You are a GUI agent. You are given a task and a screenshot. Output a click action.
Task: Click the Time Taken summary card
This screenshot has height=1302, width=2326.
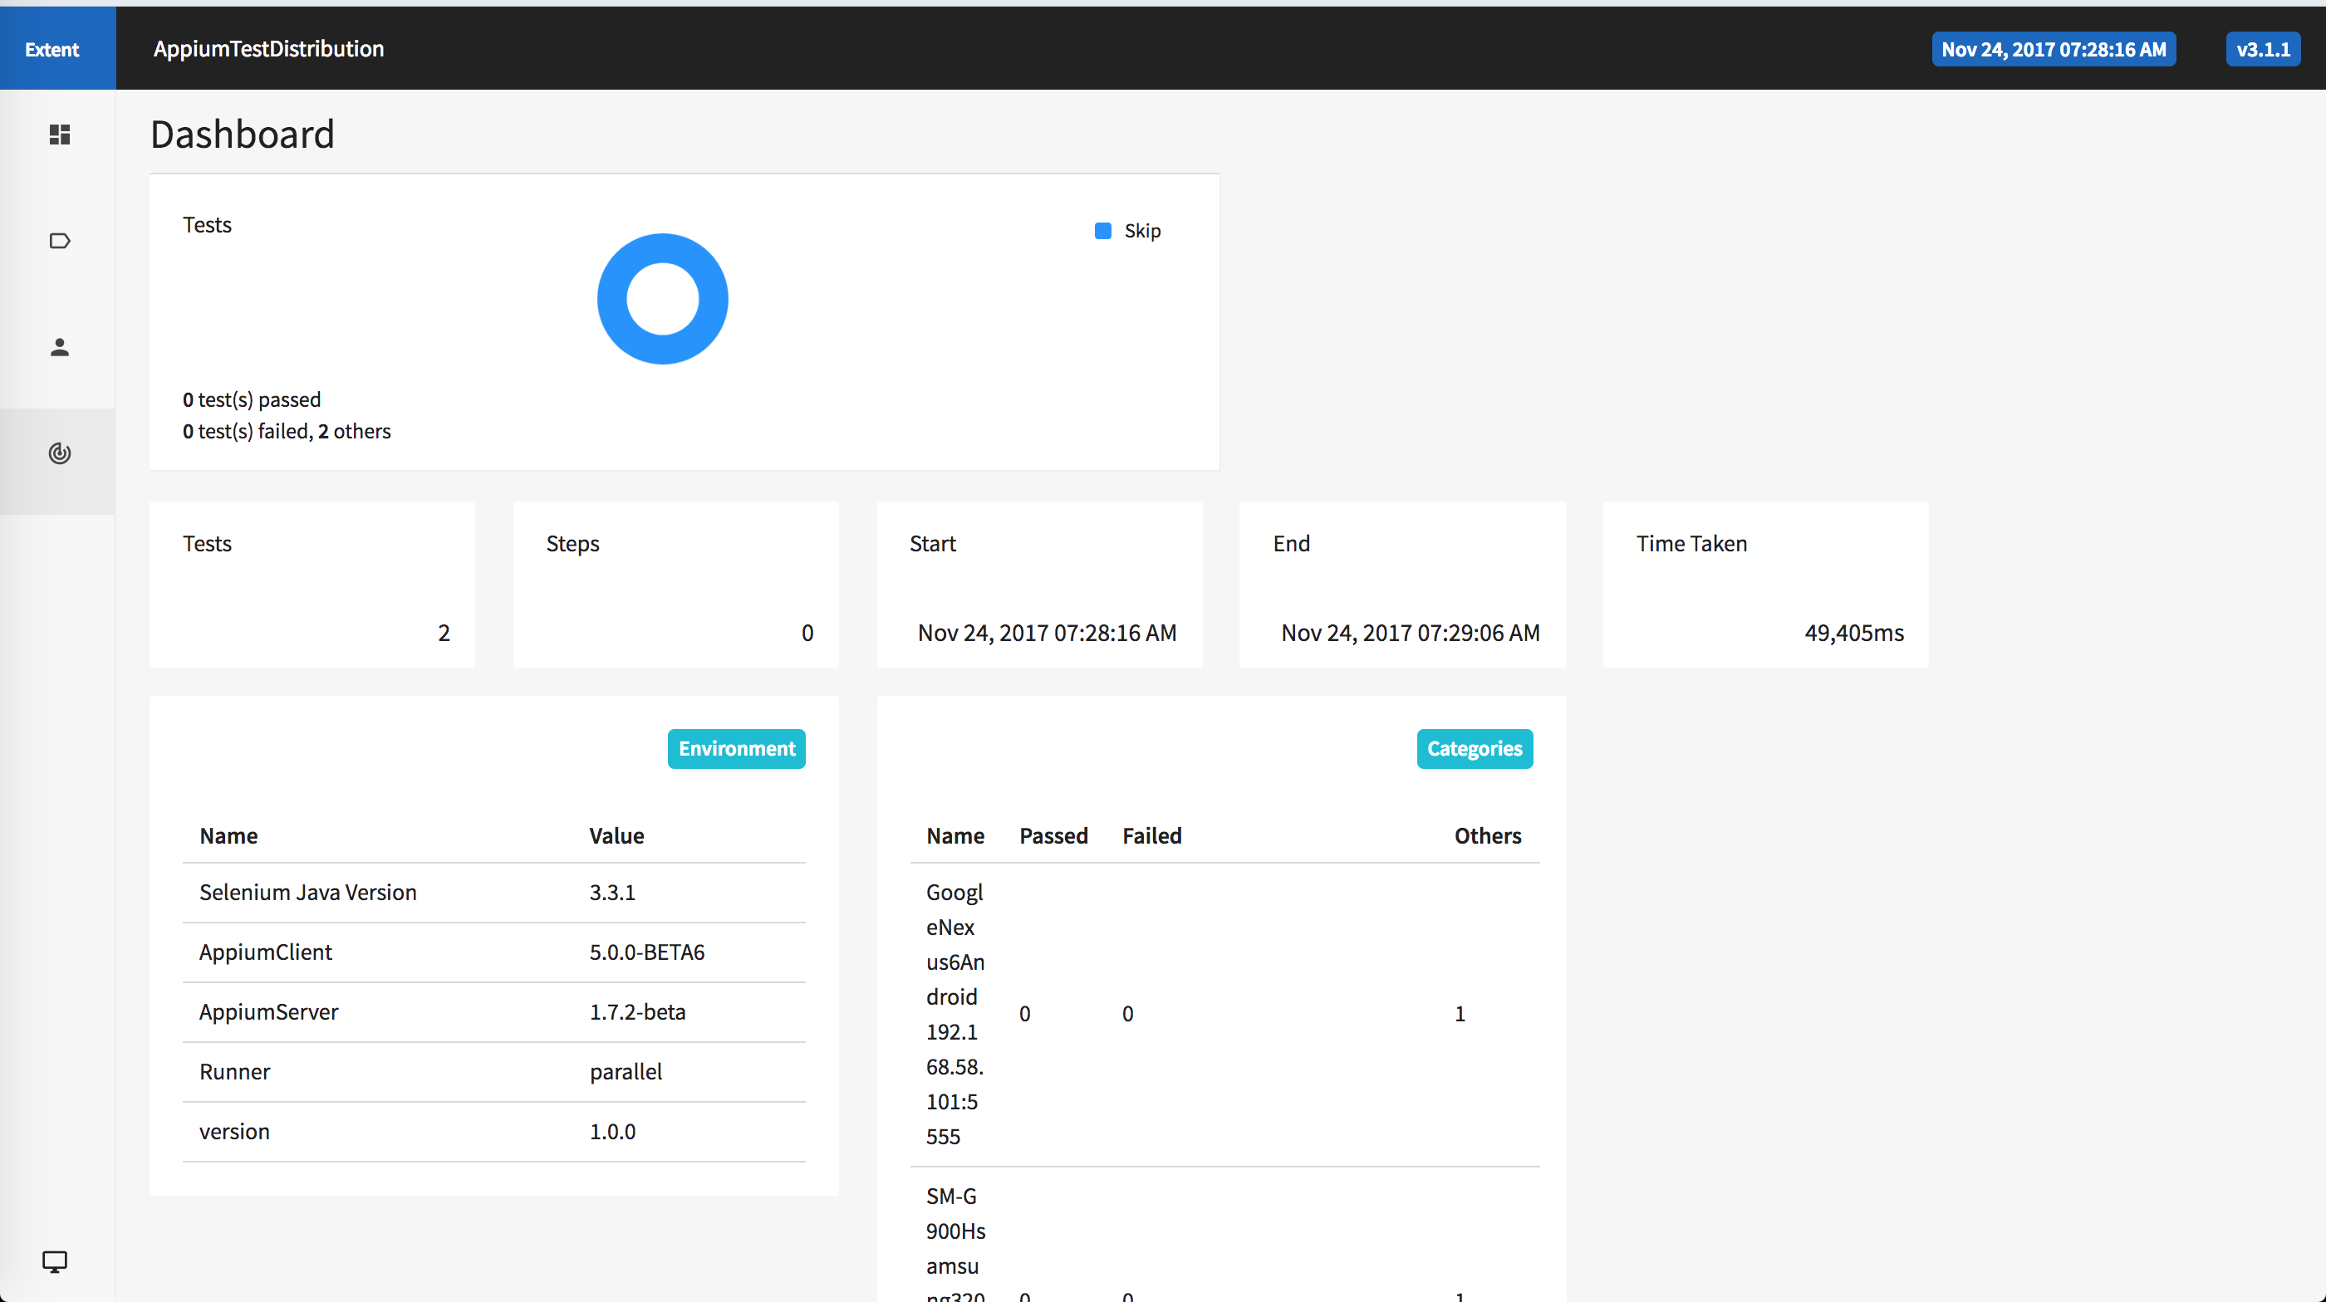coord(1764,585)
